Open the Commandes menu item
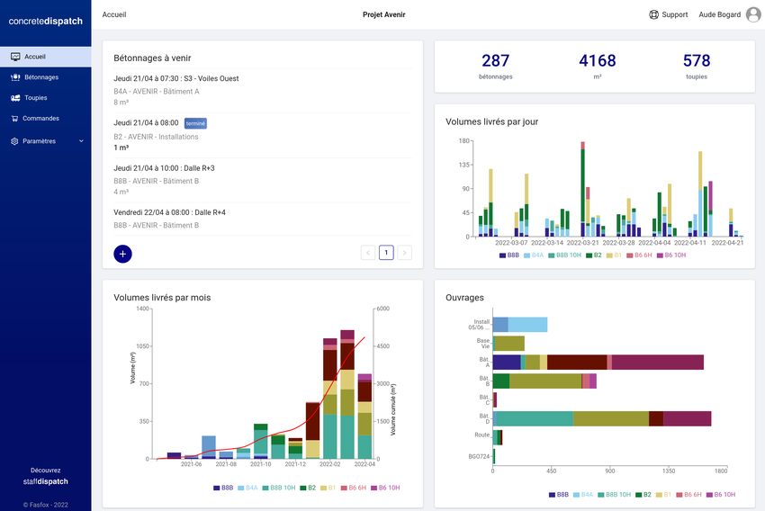Image resolution: width=765 pixels, height=511 pixels. [40, 119]
